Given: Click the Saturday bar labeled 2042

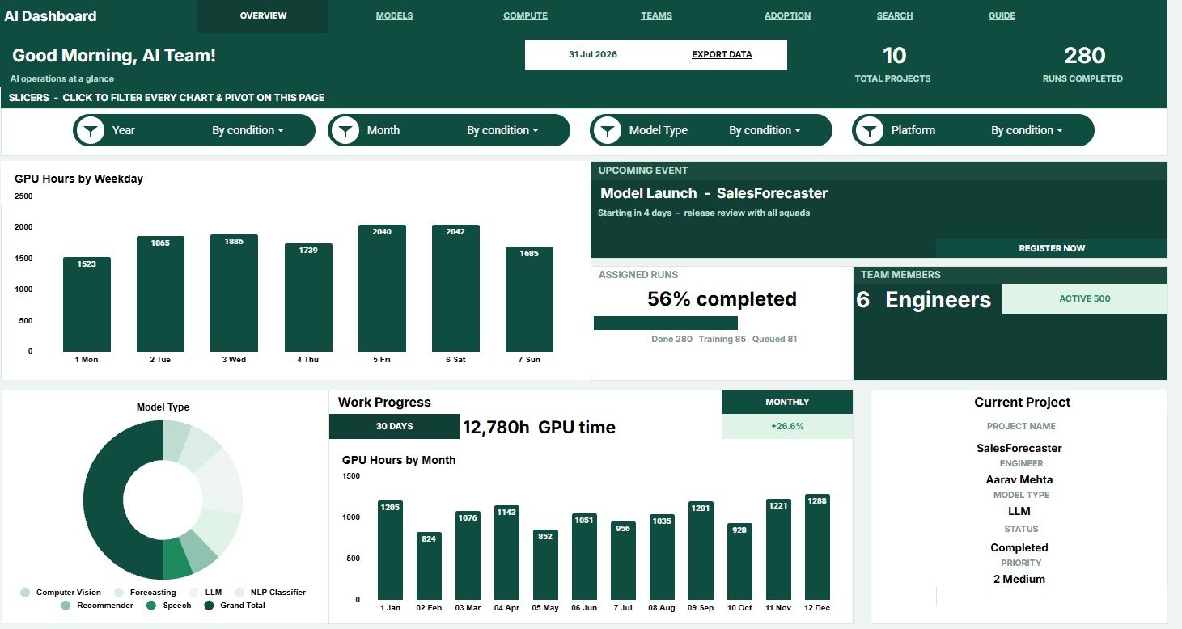Looking at the screenshot, I should click(455, 289).
